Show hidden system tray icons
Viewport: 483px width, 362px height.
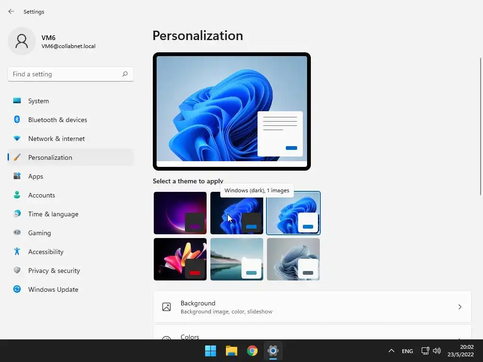[x=391, y=351]
